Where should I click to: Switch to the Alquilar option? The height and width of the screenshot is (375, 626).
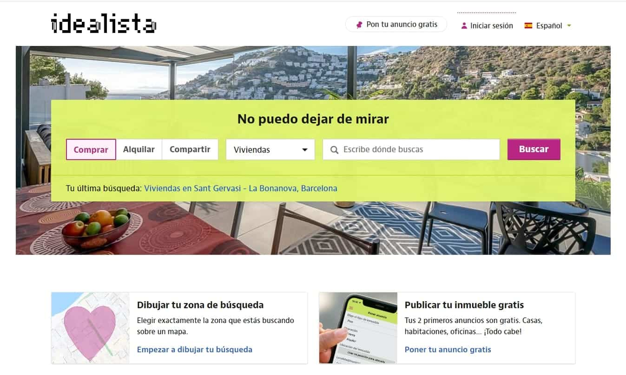pyautogui.click(x=139, y=149)
